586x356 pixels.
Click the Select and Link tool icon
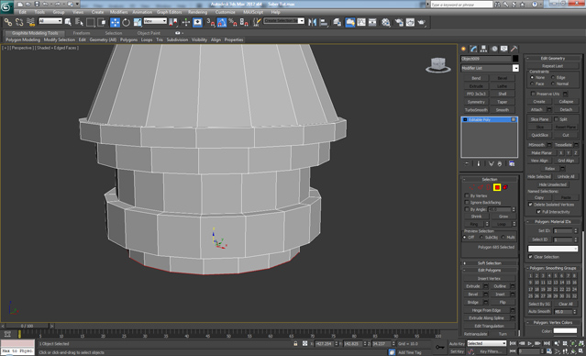point(8,22)
